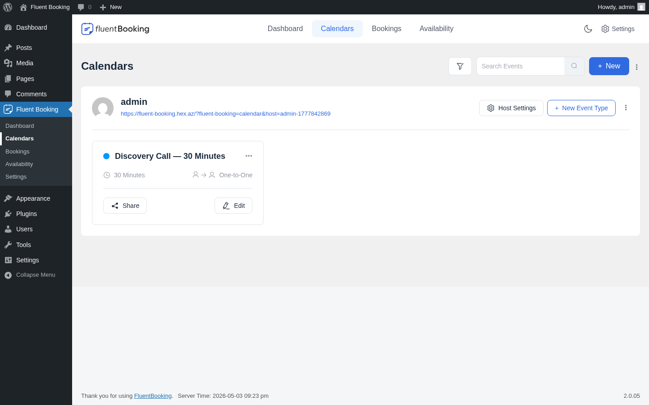The width and height of the screenshot is (649, 405).
Task: Click the version 2.0.05 text
Action: 632,396
